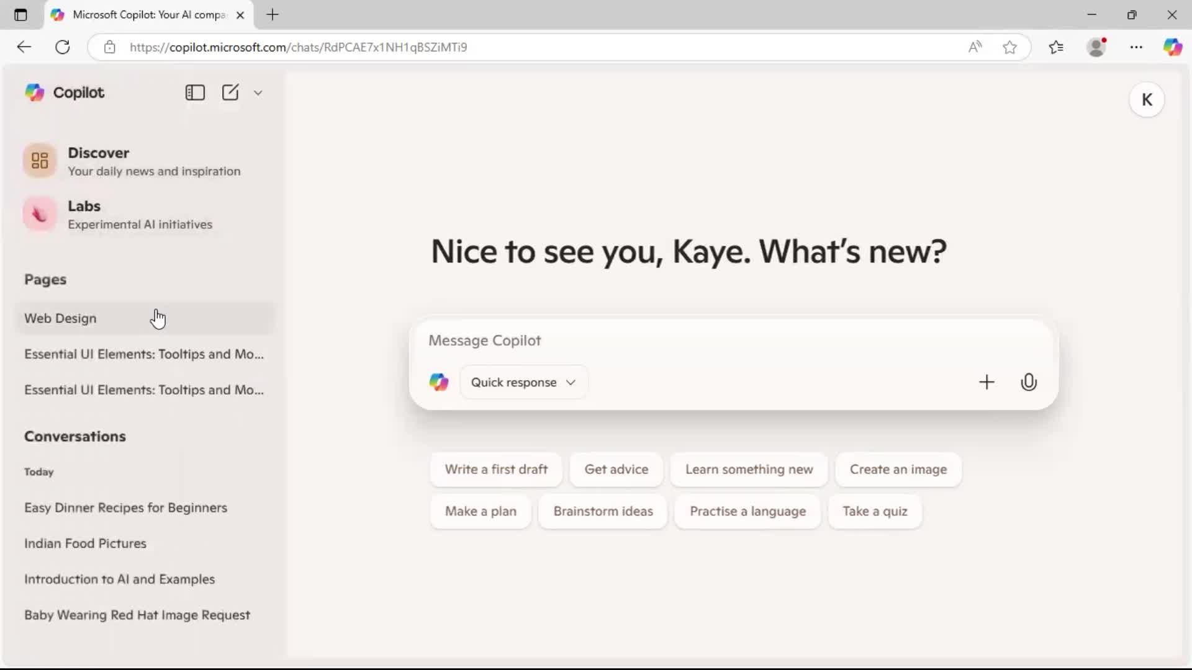Collapse the Copilot sidebar
The height and width of the screenshot is (670, 1192).
coord(195,92)
